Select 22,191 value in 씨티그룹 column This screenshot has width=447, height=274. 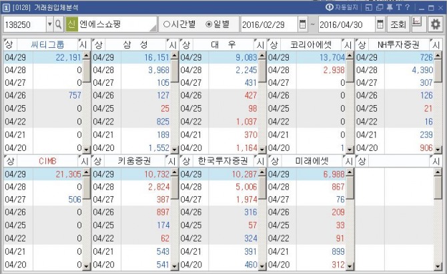point(69,57)
